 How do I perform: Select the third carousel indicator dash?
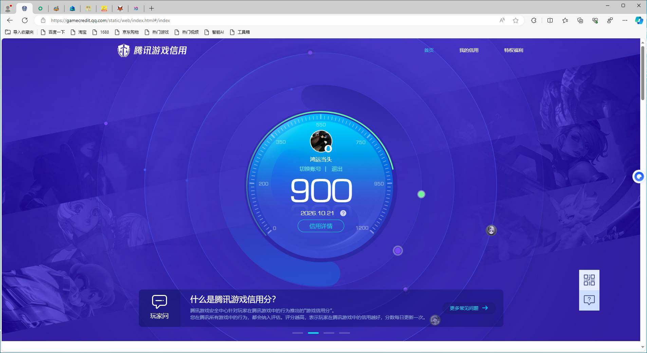[x=329, y=333]
